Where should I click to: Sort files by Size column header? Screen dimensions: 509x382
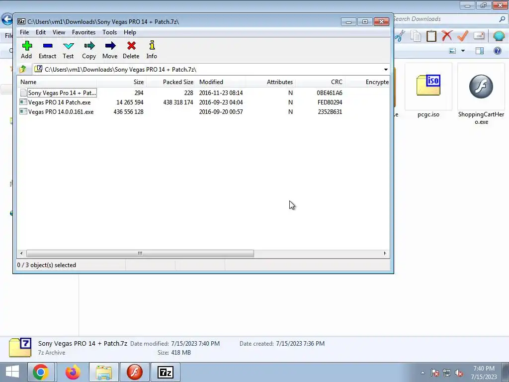pyautogui.click(x=122, y=82)
